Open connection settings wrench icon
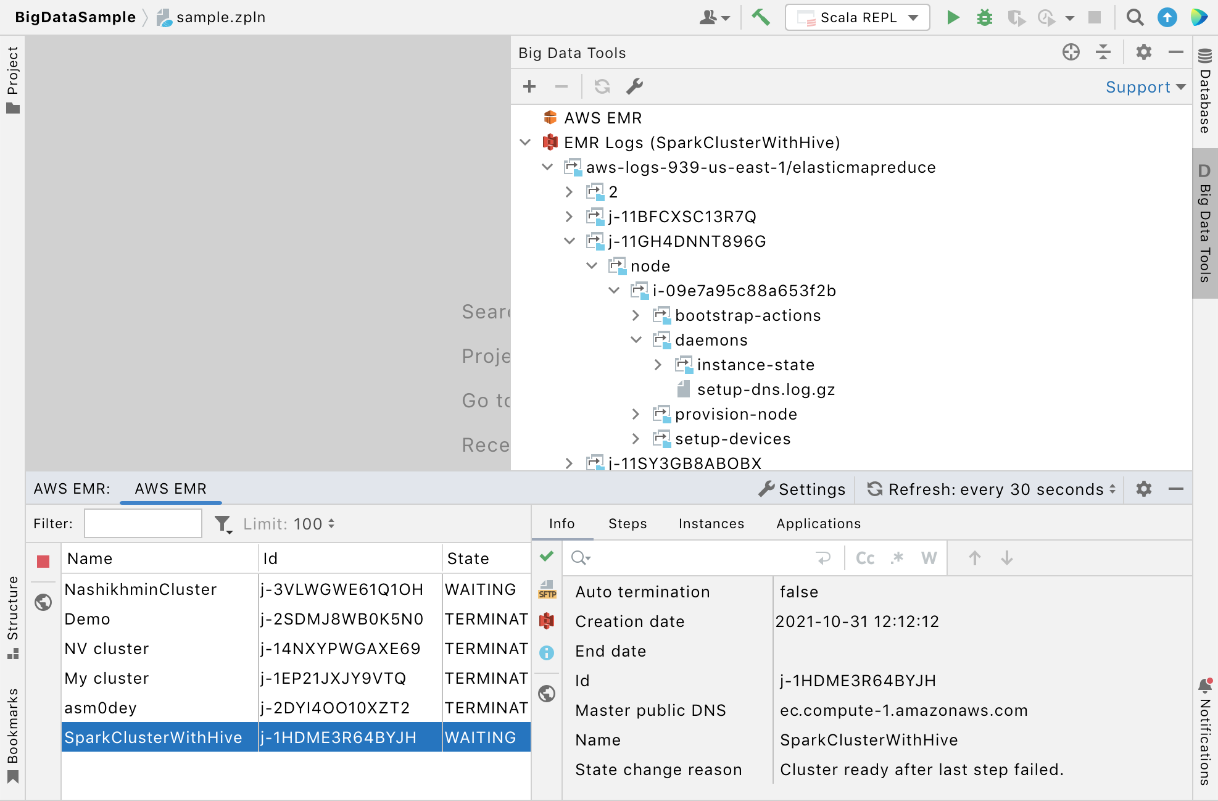Viewport: 1218px width, 801px height. [634, 86]
